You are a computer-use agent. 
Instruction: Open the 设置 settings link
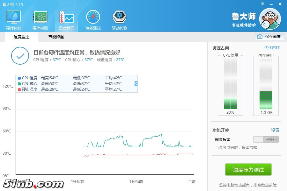click(275, 130)
